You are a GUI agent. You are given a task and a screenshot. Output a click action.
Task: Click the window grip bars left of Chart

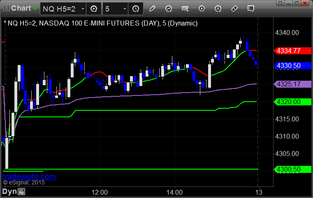click(x=7, y=8)
